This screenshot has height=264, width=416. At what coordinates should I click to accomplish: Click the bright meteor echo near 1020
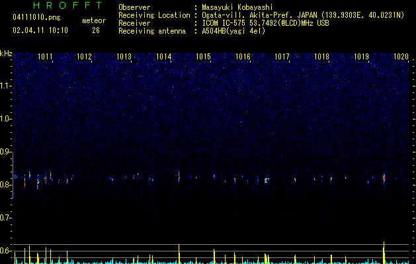[x=384, y=178]
